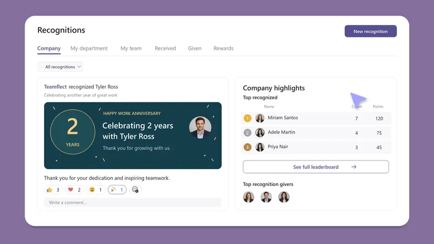The height and width of the screenshot is (244, 434).
Task: Click Adele Martin's avatar
Action: 260,132
